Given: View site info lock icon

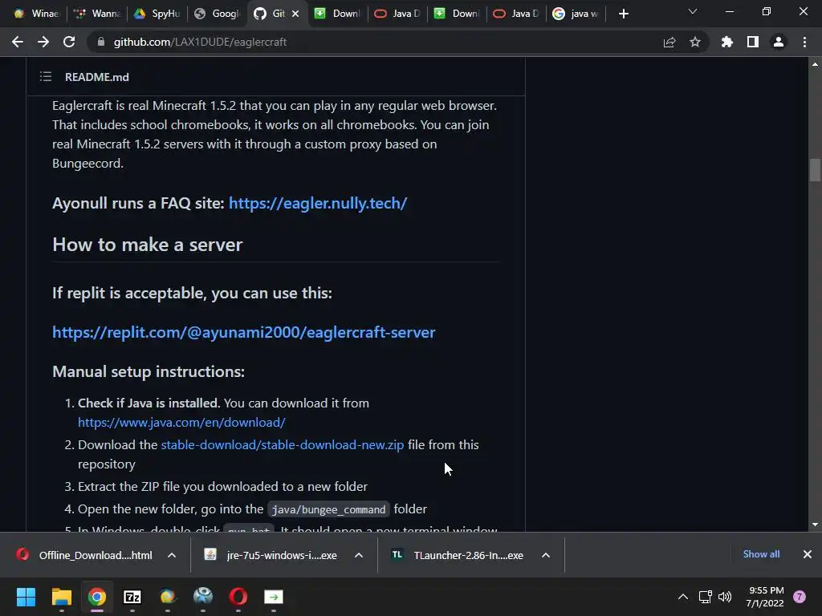Looking at the screenshot, I should (x=100, y=42).
